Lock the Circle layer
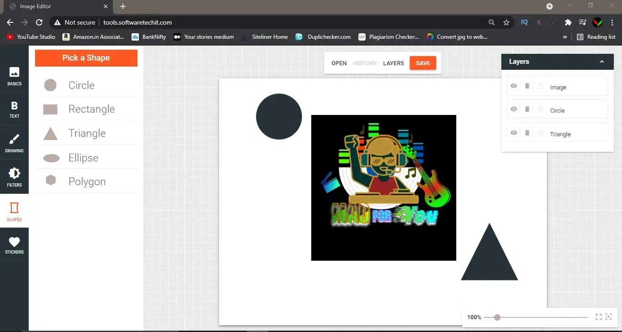Viewport: 622px width, 332px height. (x=540, y=109)
